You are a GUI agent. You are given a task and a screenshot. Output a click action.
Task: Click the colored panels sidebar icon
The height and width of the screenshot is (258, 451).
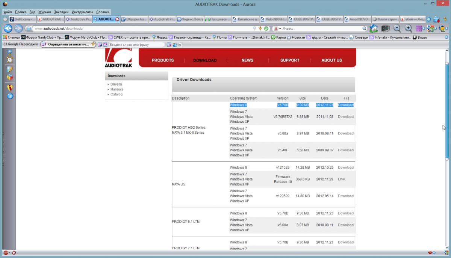click(10, 69)
